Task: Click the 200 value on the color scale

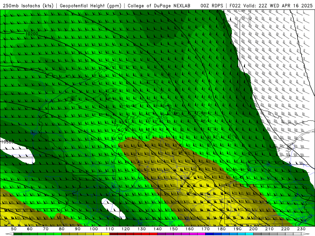Action: [254, 229]
